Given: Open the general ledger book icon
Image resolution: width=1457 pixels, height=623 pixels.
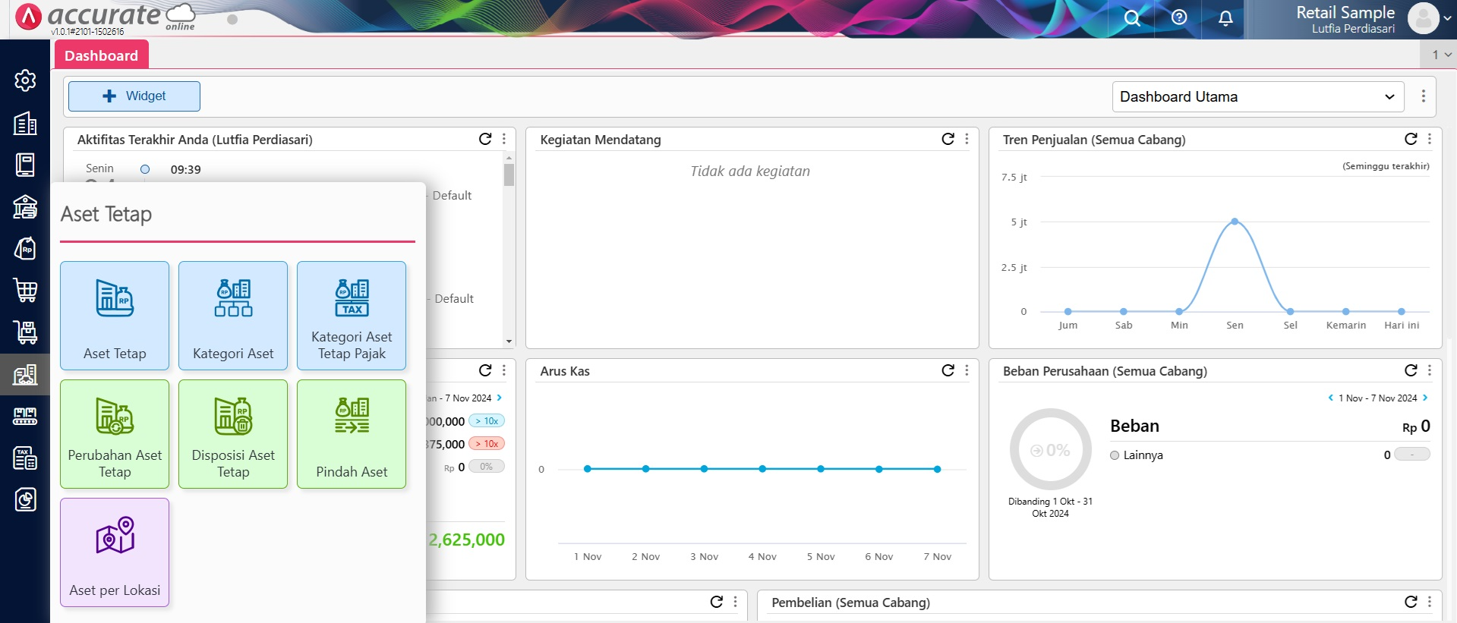Looking at the screenshot, I should [25, 165].
